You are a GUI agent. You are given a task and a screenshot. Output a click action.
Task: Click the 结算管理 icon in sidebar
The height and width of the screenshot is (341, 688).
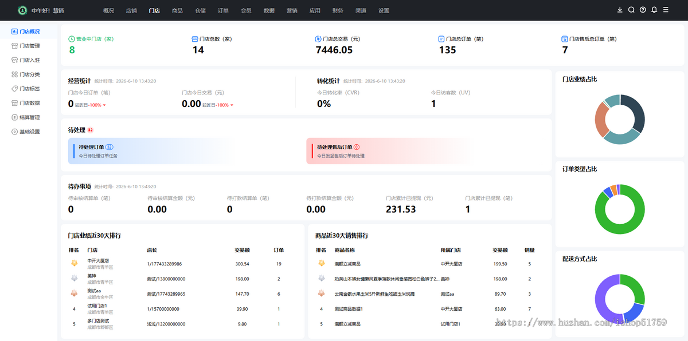click(x=14, y=117)
